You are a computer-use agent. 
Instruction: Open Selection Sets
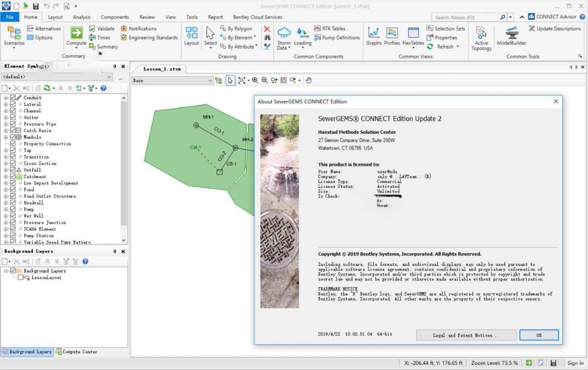click(446, 28)
